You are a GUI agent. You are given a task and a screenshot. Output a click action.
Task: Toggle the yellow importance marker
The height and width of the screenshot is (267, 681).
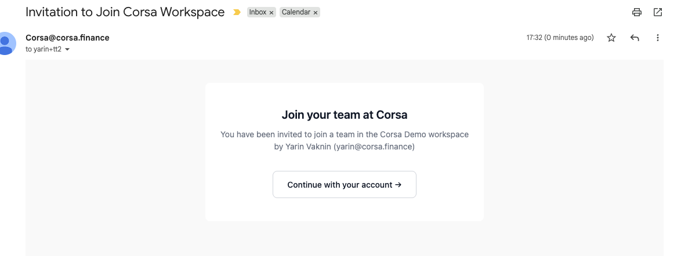click(237, 12)
